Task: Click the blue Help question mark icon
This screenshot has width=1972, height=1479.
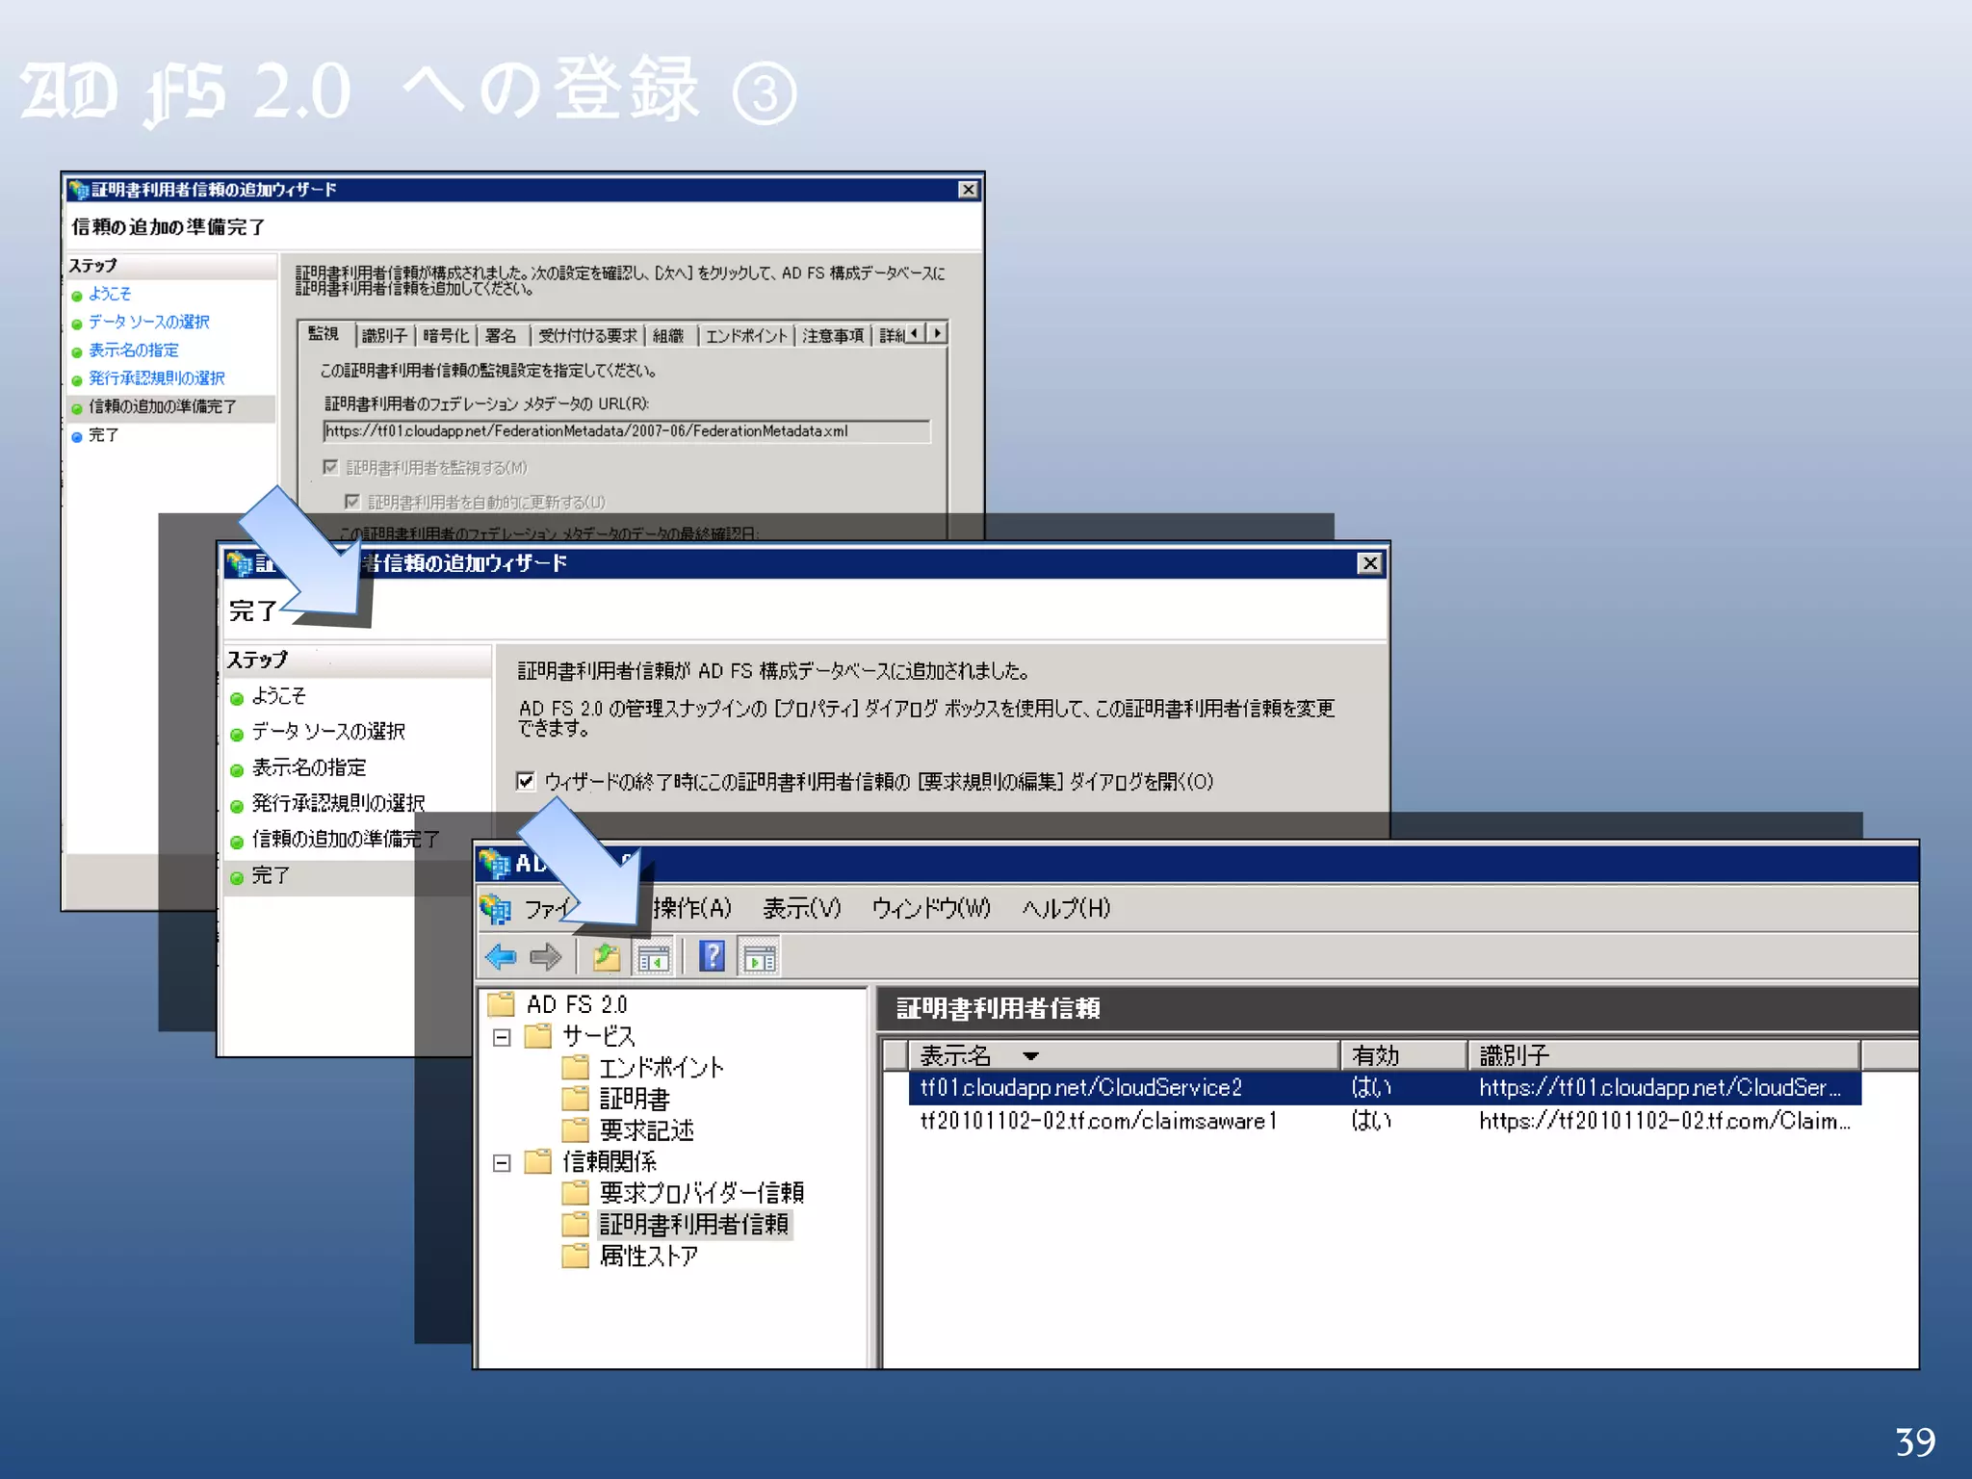Action: click(712, 957)
